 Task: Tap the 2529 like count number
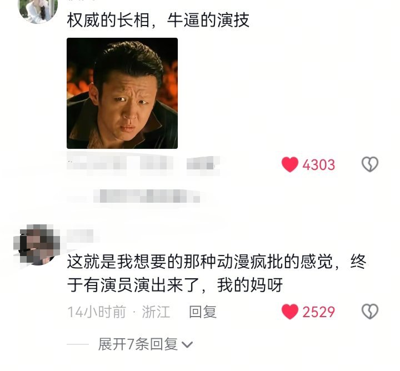click(319, 312)
